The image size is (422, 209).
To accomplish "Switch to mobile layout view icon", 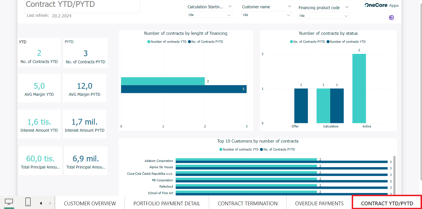I will 28,202.
